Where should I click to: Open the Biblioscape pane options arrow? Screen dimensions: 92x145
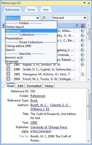coord(84,3)
